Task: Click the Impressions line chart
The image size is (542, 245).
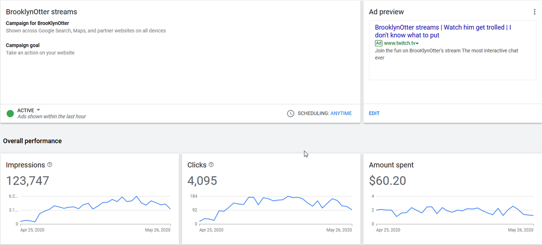Action: [x=95, y=210]
